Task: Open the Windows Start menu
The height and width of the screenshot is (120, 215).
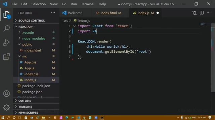Action: [x=3, y=118]
